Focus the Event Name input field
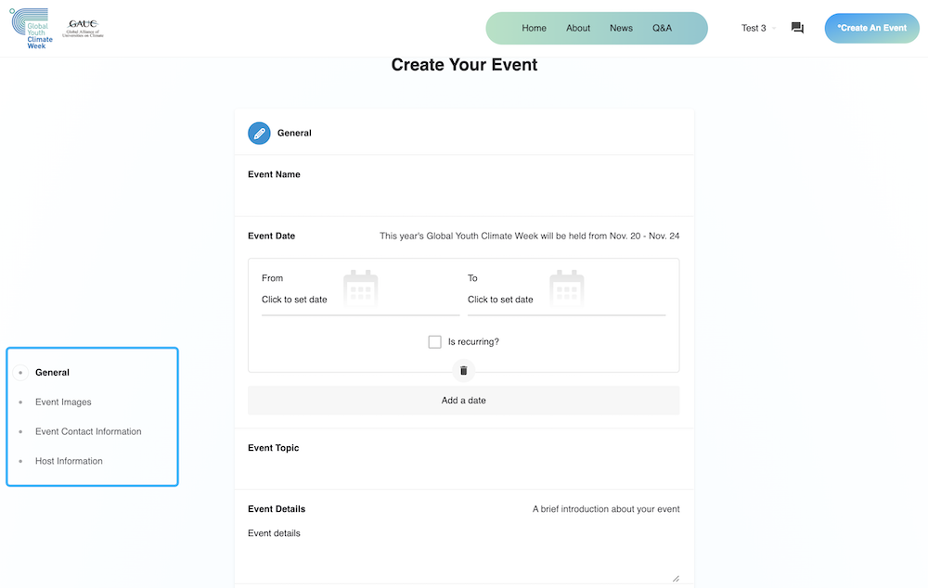Screen dimensions: 928x588 point(463,197)
